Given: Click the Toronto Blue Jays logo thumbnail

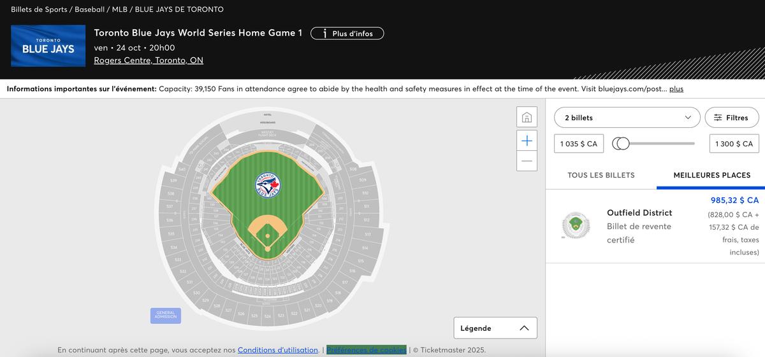Looking at the screenshot, I should 48,46.
